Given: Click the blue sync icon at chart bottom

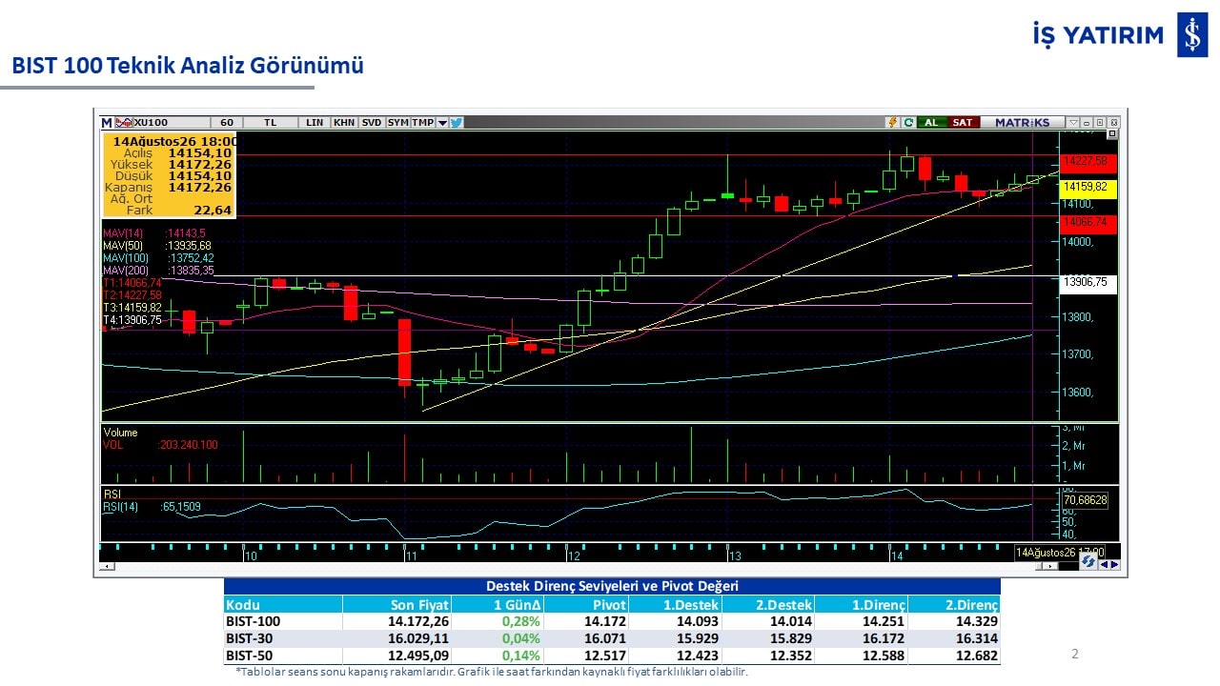Looking at the screenshot, I should (1088, 562).
